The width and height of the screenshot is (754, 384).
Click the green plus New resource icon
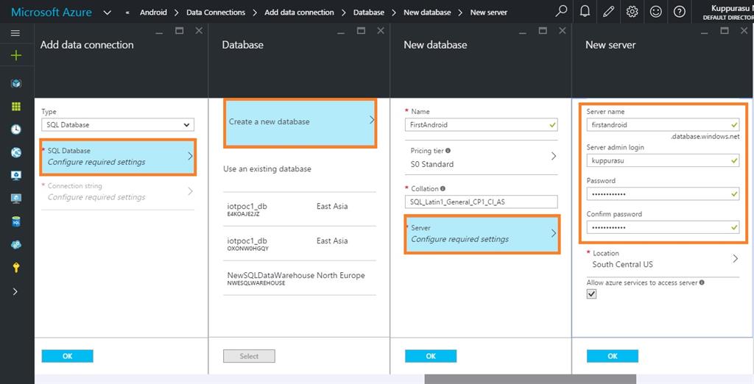pos(15,55)
